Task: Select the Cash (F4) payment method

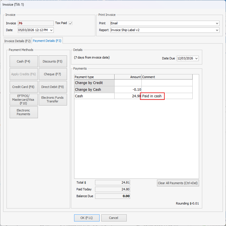Action: point(24,61)
